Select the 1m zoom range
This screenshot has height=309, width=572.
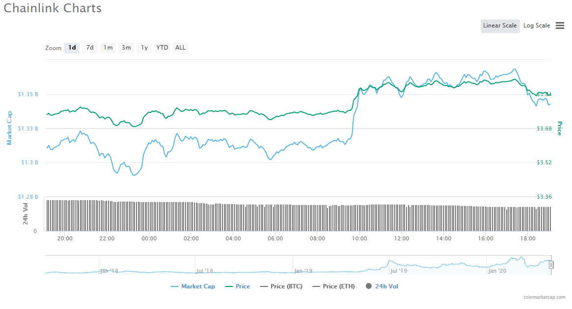[x=108, y=48]
